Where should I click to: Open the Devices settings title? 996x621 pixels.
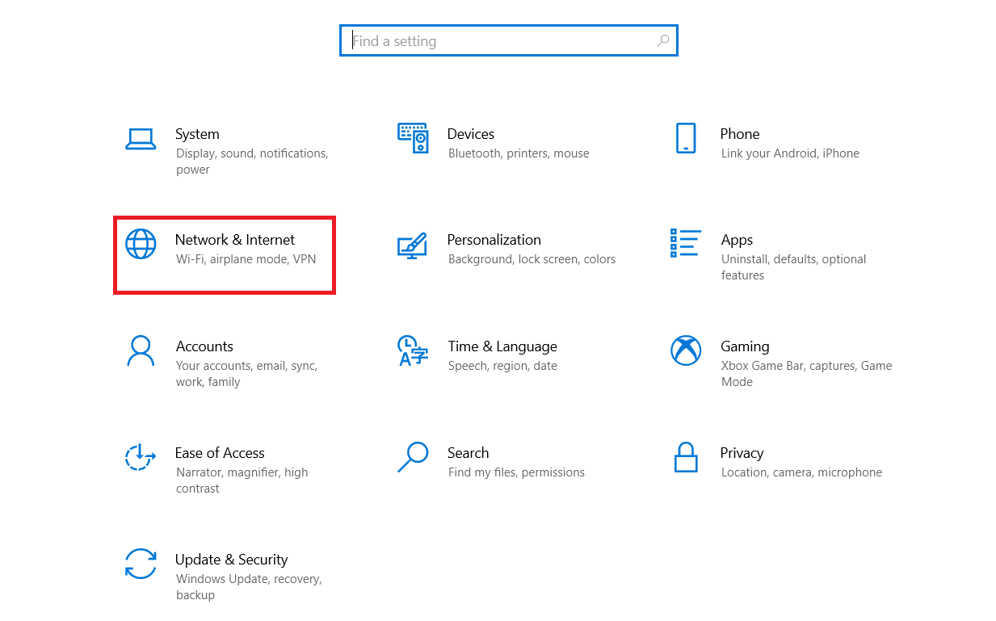pyautogui.click(x=471, y=134)
